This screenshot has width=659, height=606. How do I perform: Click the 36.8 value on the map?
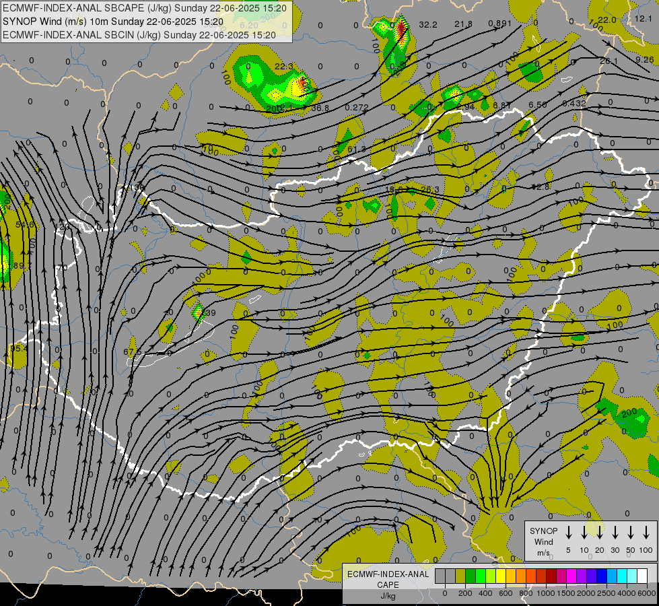(320, 108)
